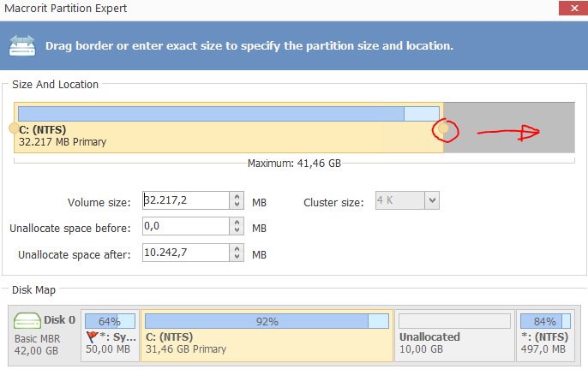Viewport: 588px width, 381px height.
Task: Click the 'Size And Location' group label
Action: coord(55,84)
